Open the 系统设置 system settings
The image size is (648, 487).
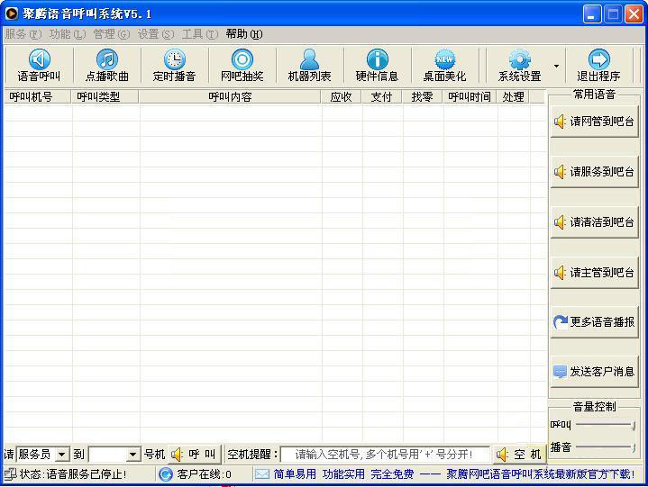[519, 66]
